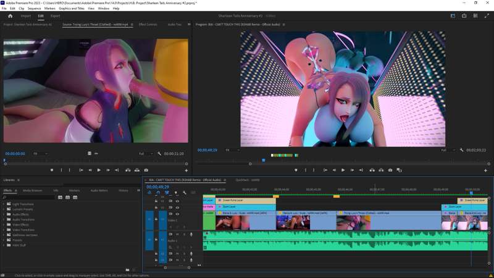This screenshot has width=494, height=278.
Task: Expand Video Transitions folder
Action: (x=4, y=230)
